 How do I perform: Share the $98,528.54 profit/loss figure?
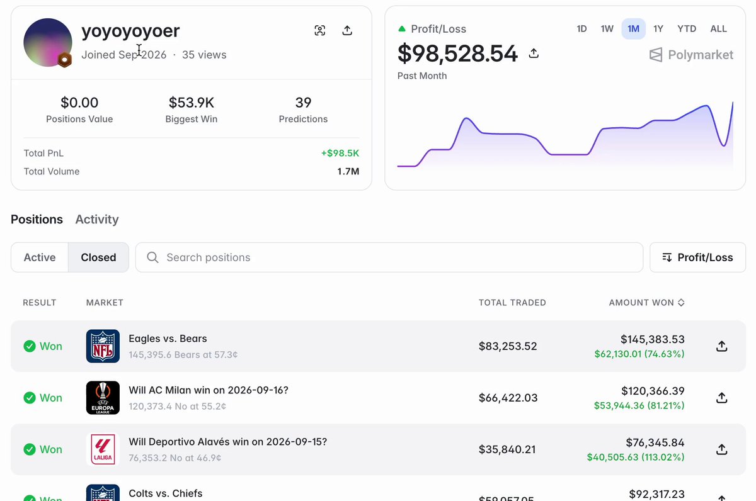coord(534,53)
